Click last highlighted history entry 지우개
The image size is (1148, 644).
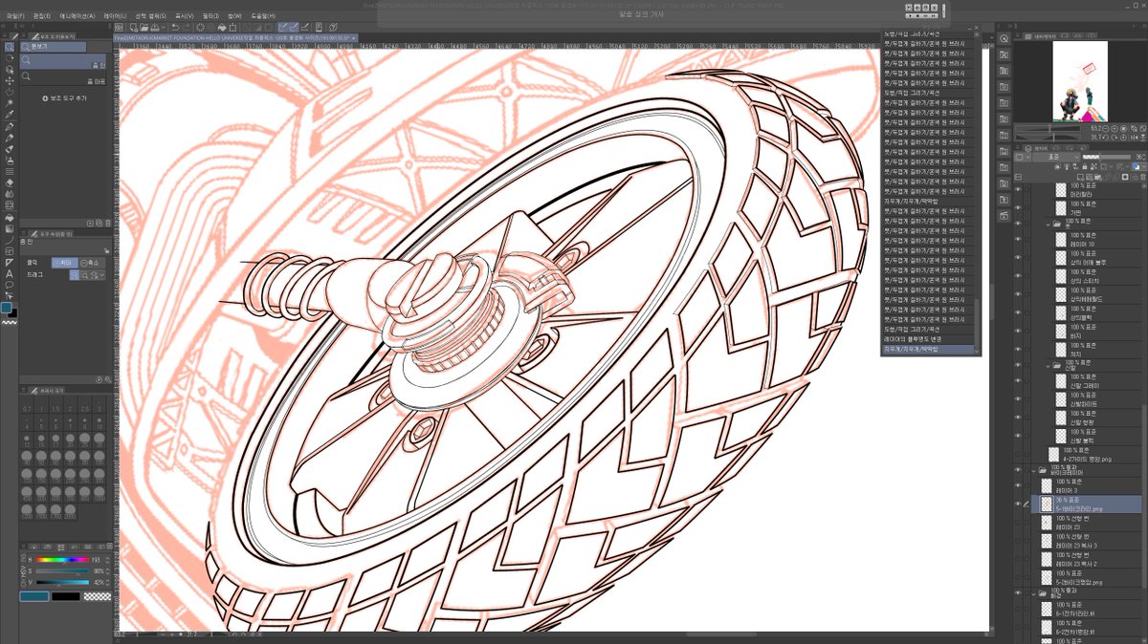[x=929, y=349]
